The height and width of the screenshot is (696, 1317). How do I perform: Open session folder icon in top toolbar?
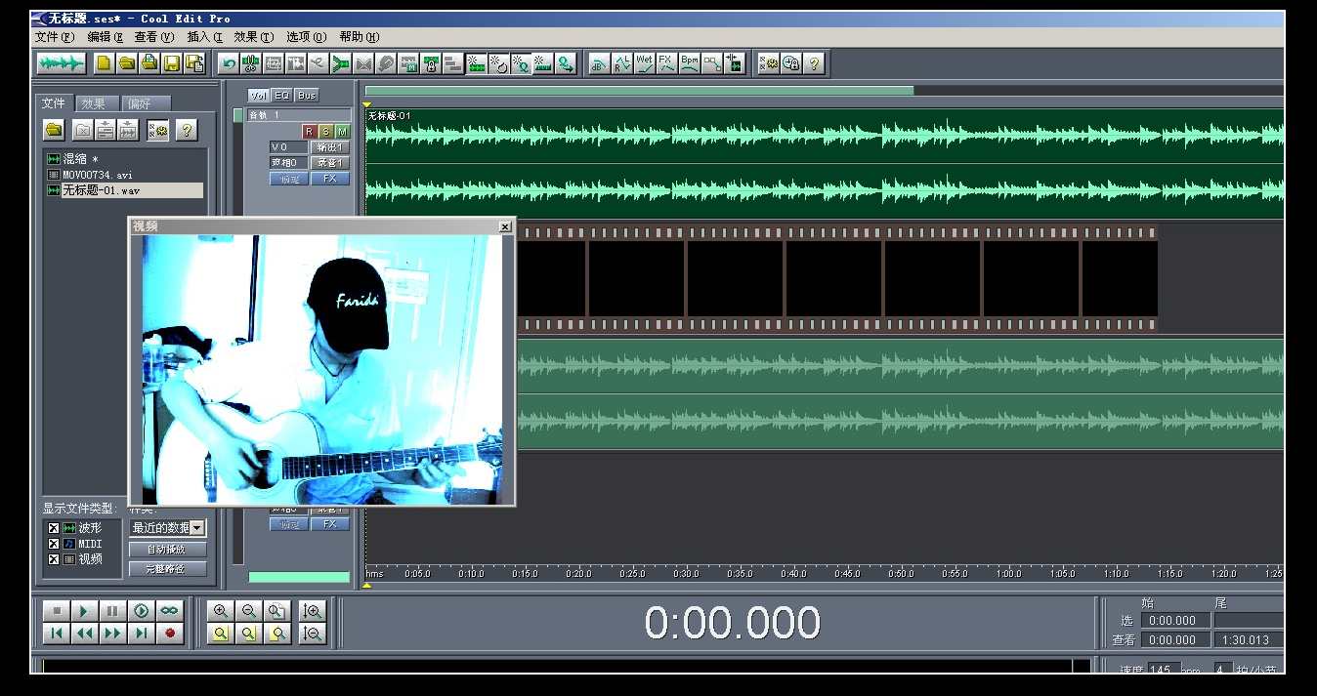pos(126,63)
